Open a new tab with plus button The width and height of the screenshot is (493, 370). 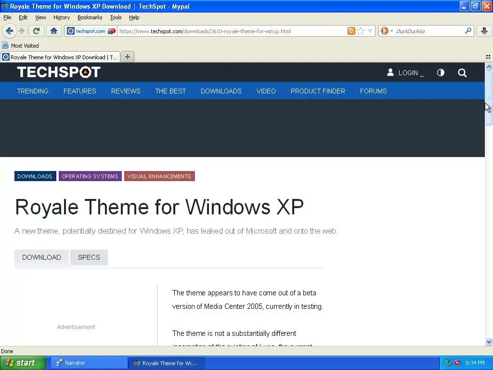click(127, 57)
